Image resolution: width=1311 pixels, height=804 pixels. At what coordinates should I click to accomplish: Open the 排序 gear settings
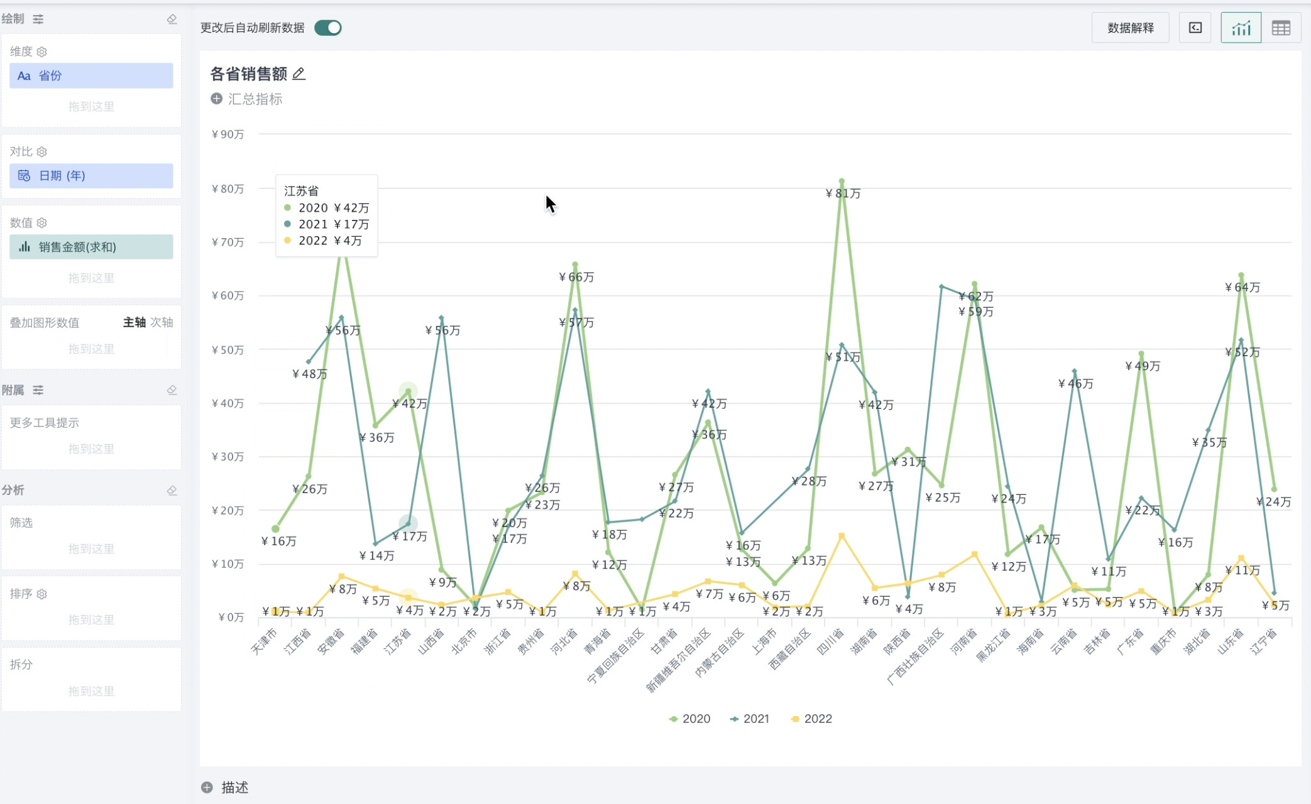click(42, 594)
